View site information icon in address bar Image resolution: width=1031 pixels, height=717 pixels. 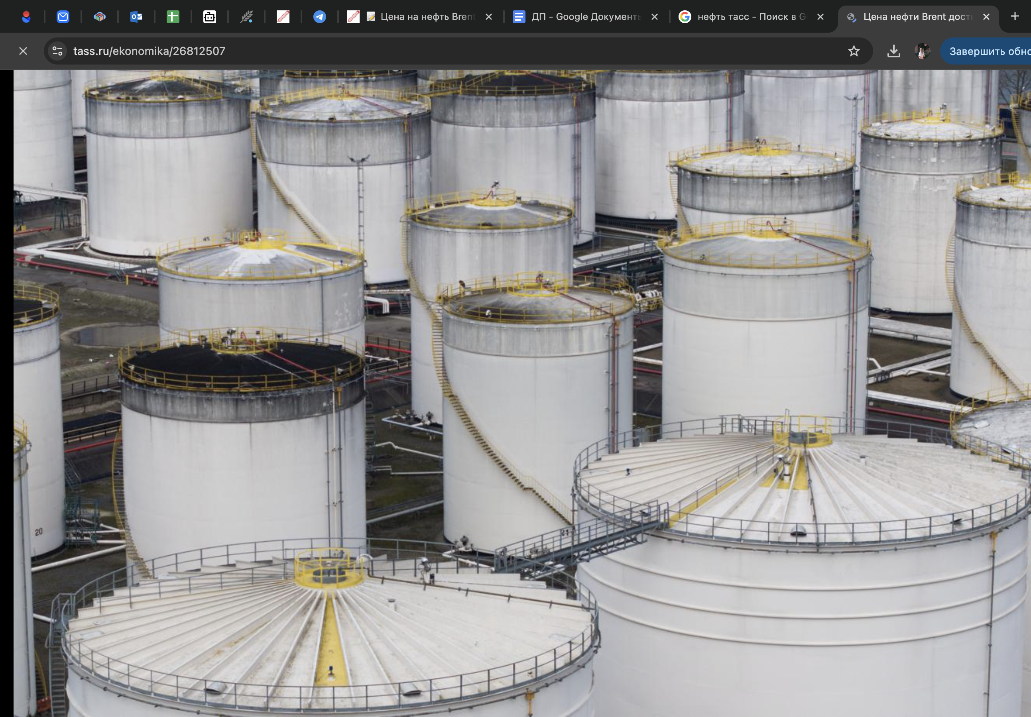coord(57,51)
